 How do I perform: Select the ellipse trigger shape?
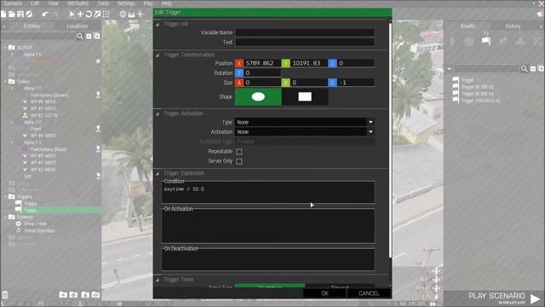(258, 96)
